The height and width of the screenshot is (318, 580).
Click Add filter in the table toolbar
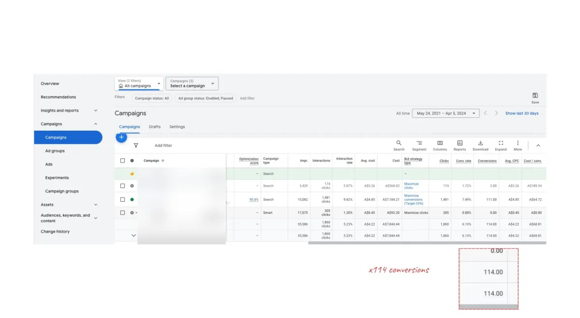pos(163,145)
